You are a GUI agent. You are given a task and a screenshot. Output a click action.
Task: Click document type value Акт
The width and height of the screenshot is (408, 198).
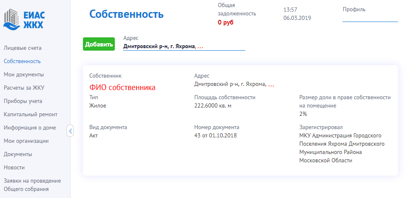(93, 135)
